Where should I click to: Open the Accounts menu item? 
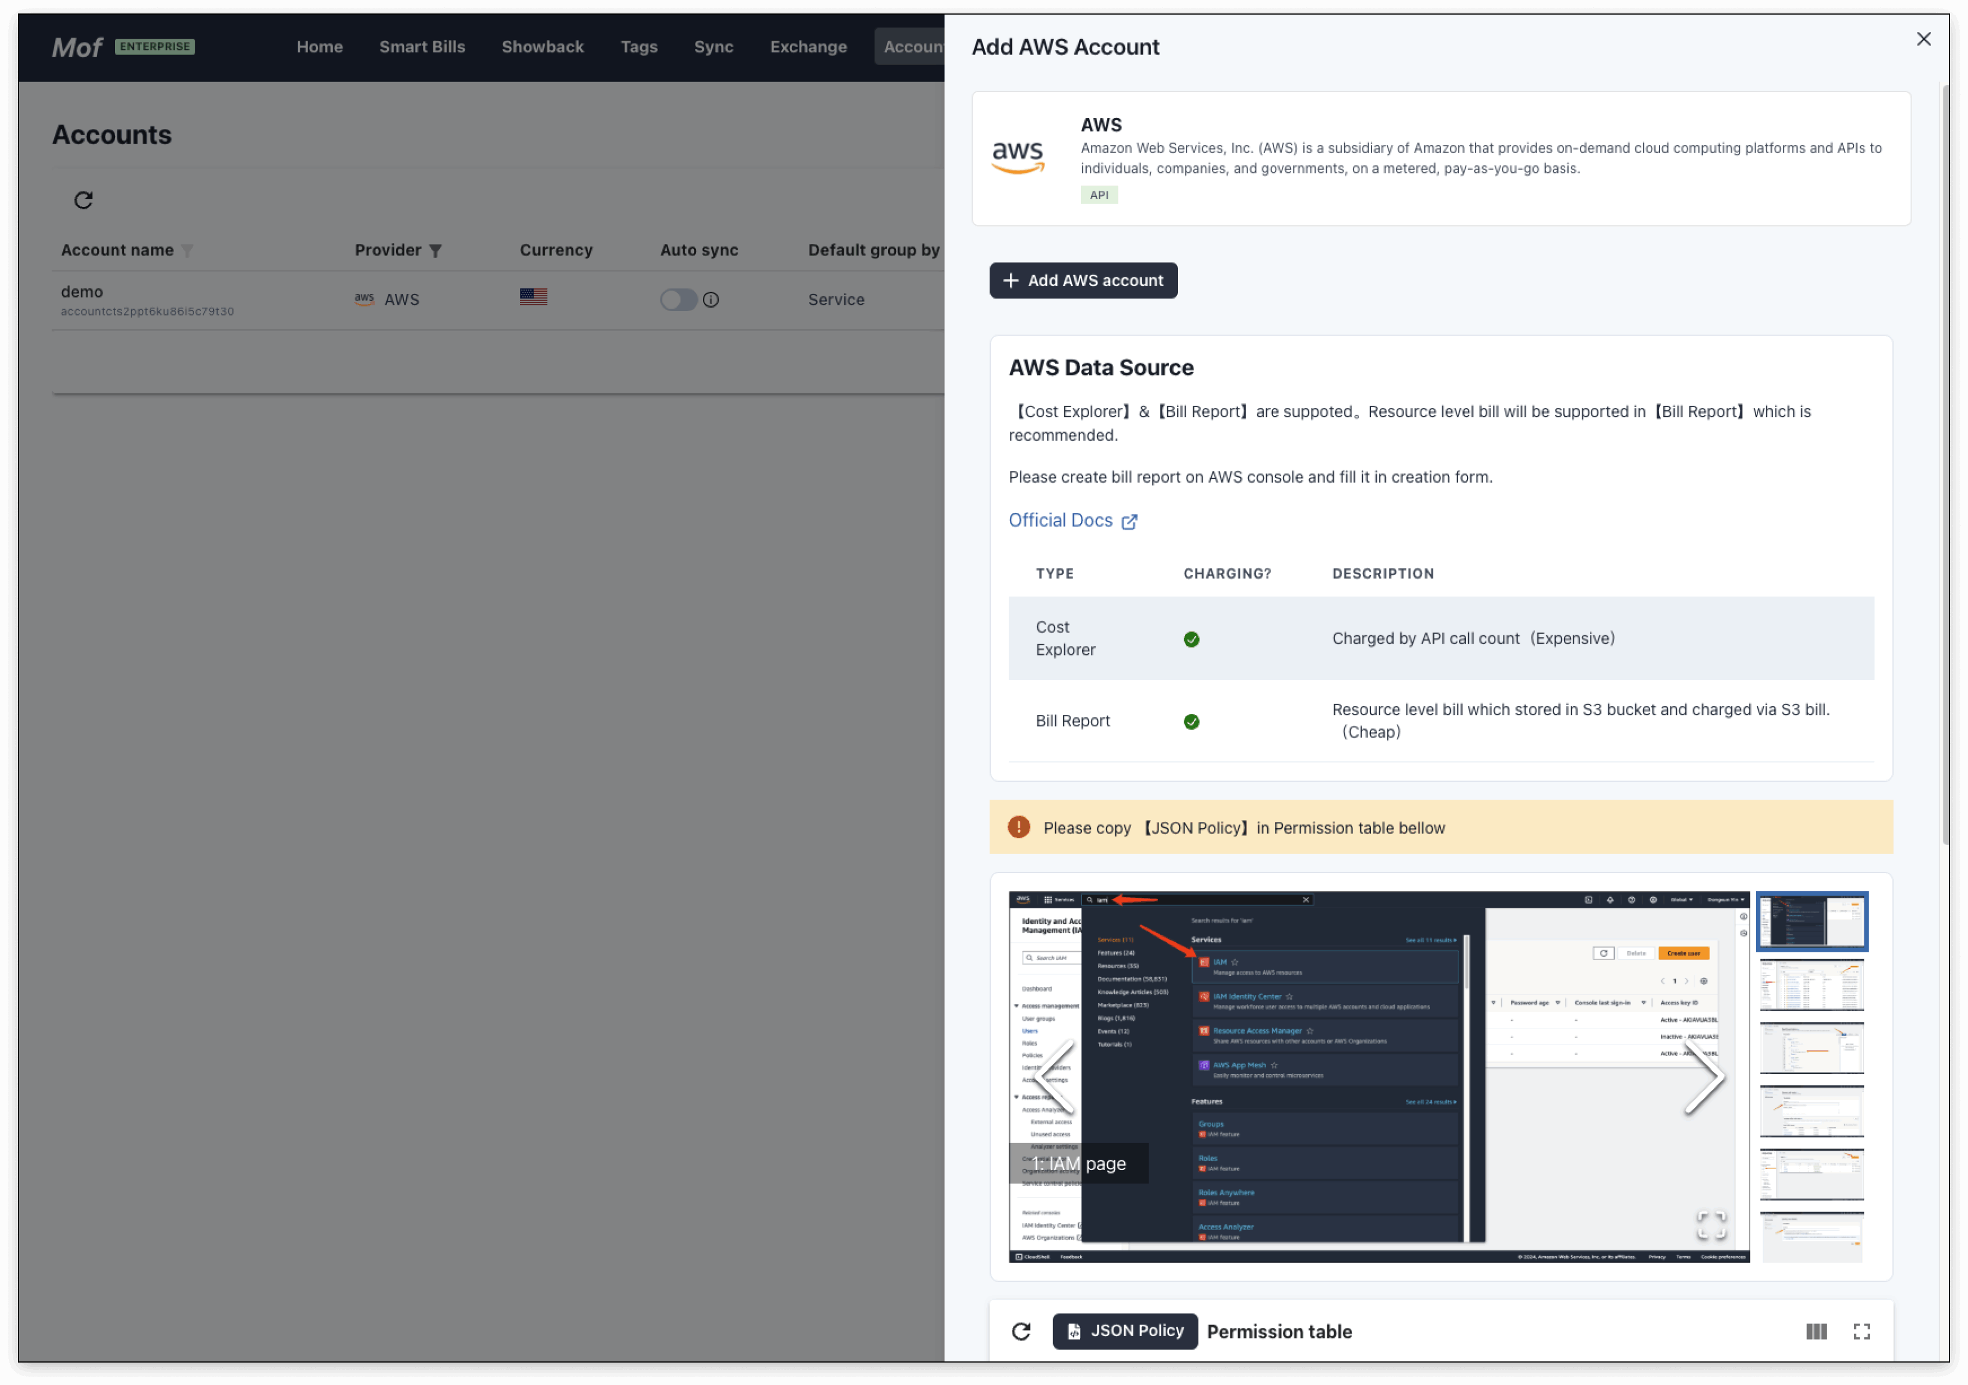pos(909,47)
